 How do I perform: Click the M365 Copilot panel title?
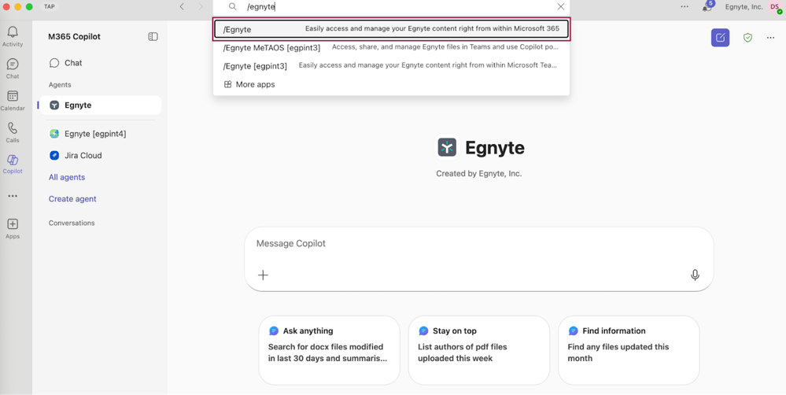tap(74, 37)
